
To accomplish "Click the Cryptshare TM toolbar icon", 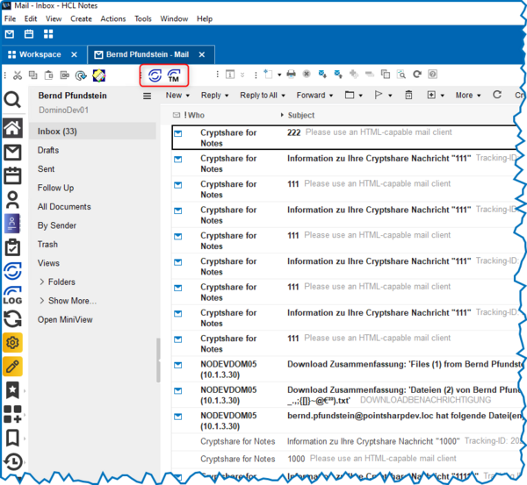I will click(x=174, y=75).
